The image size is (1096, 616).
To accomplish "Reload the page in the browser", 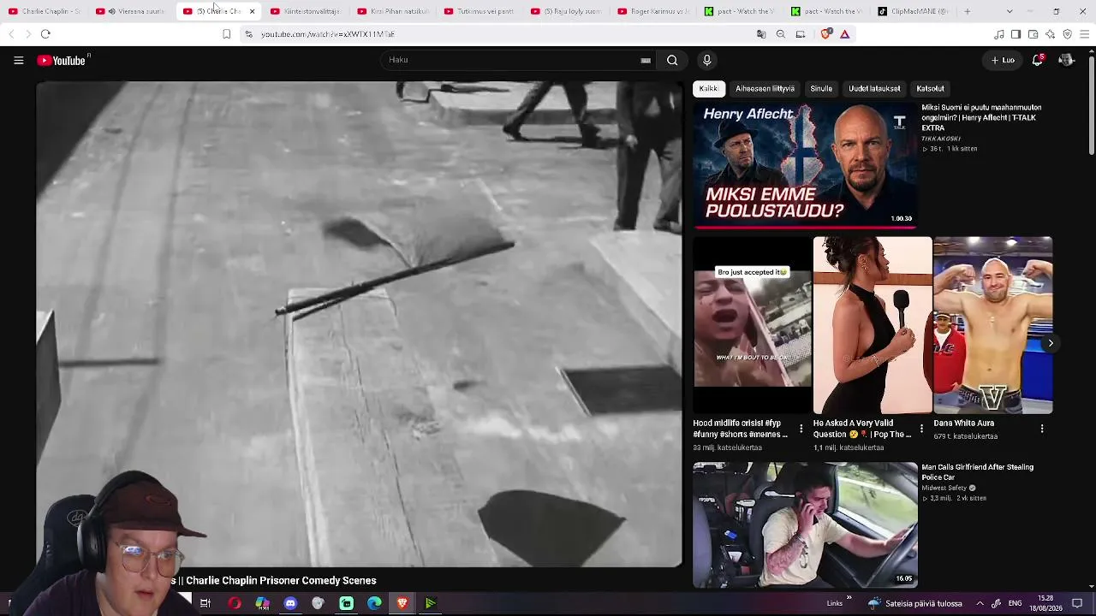I will tap(45, 34).
